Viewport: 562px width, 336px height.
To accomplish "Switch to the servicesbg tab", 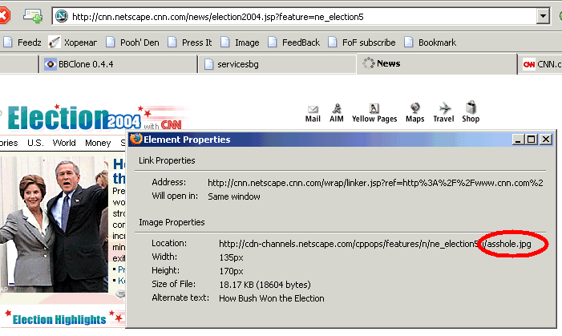I will pyautogui.click(x=277, y=64).
